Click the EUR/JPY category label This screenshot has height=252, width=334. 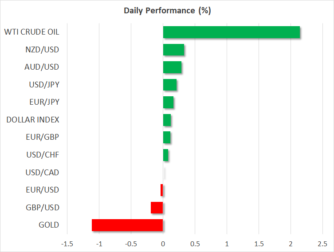[x=44, y=102]
